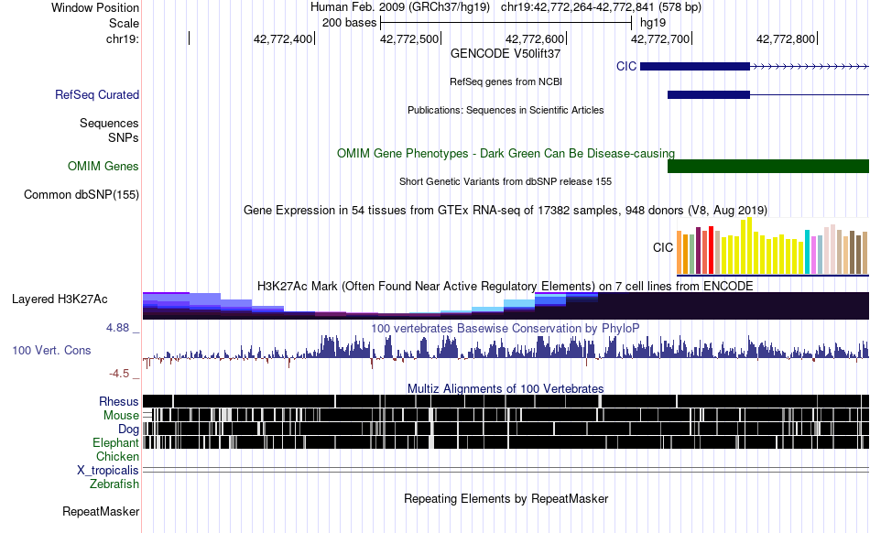Click the Mouse alignment bar track

coord(506,415)
